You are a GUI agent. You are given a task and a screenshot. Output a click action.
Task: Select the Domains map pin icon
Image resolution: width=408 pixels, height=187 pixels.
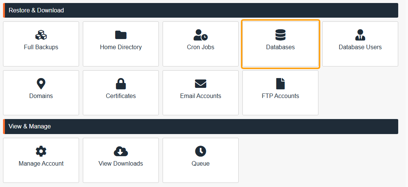point(41,84)
